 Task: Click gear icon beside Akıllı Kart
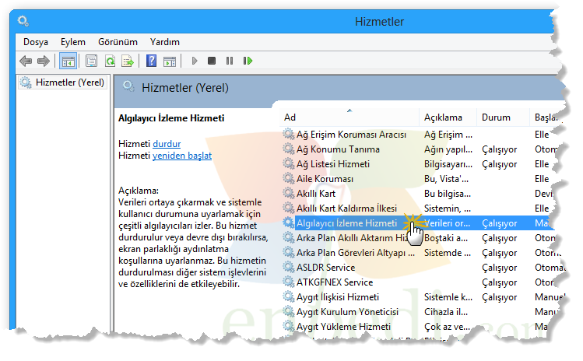289,193
